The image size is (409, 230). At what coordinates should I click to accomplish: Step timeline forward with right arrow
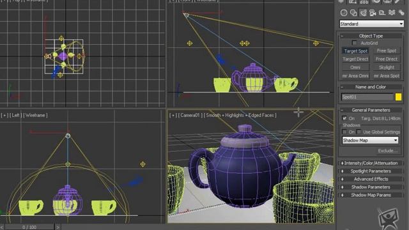(x=58, y=227)
